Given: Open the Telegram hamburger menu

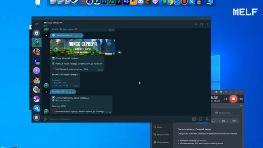Looking at the screenshot, I should point(37,24).
